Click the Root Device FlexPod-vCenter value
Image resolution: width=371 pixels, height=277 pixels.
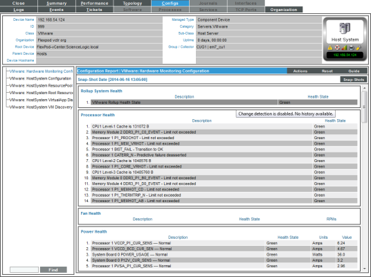click(x=68, y=47)
